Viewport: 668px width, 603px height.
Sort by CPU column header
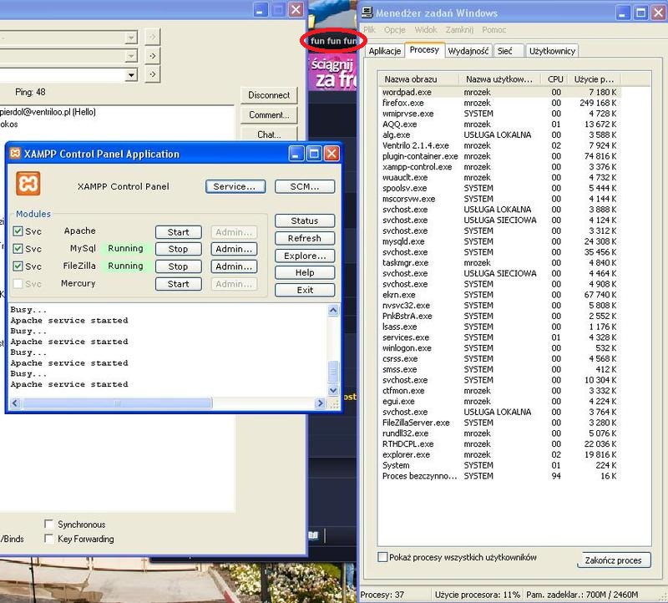pyautogui.click(x=555, y=79)
